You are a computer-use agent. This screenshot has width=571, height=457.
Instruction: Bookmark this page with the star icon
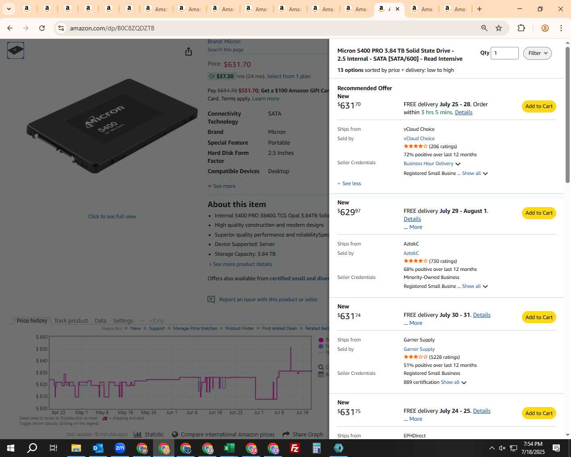tap(499, 28)
